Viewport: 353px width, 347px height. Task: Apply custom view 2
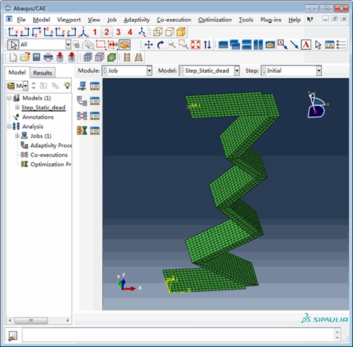click(x=107, y=32)
